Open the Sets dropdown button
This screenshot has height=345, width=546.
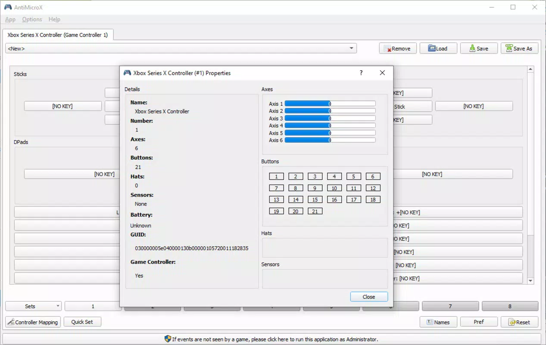coord(33,306)
